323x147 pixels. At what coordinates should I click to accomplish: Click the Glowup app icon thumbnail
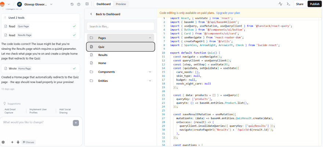[19, 4]
